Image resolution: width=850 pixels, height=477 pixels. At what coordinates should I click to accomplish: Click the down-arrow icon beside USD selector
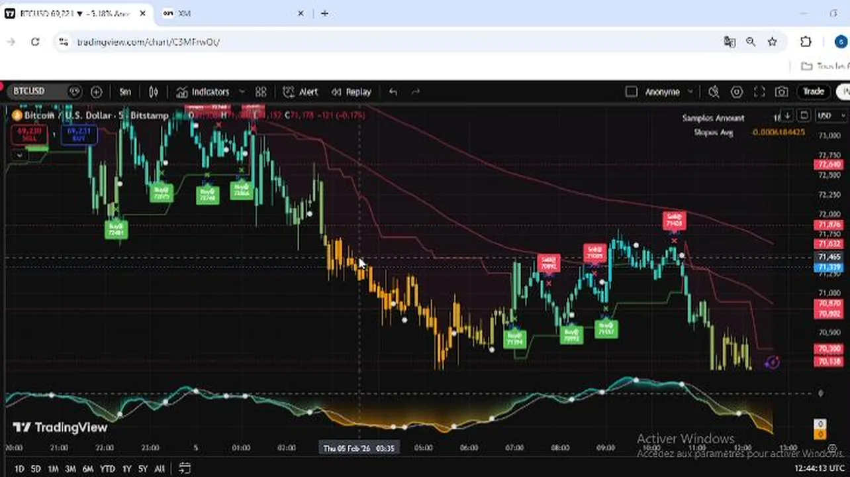[x=787, y=116]
